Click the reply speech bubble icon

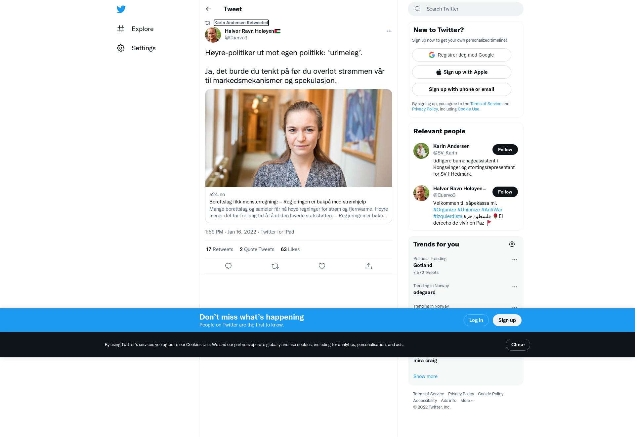point(228,266)
